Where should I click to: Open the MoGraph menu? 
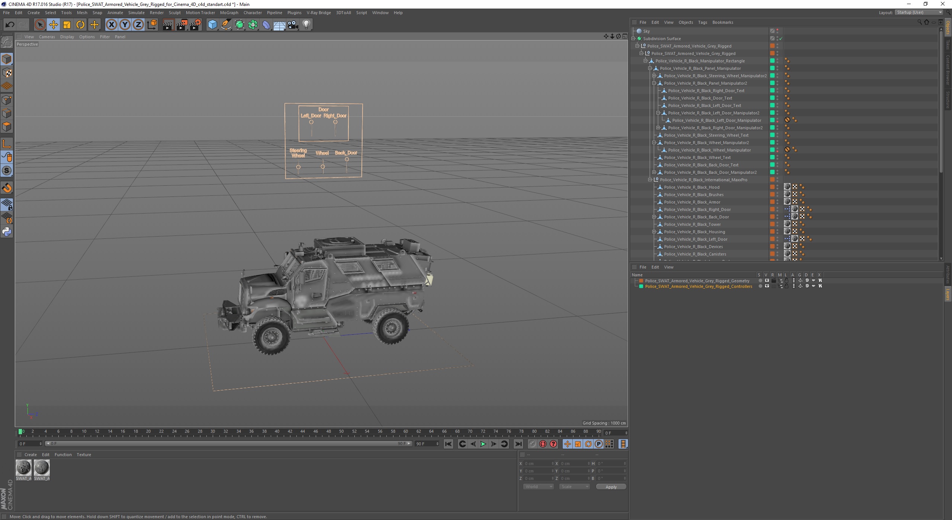point(229,13)
